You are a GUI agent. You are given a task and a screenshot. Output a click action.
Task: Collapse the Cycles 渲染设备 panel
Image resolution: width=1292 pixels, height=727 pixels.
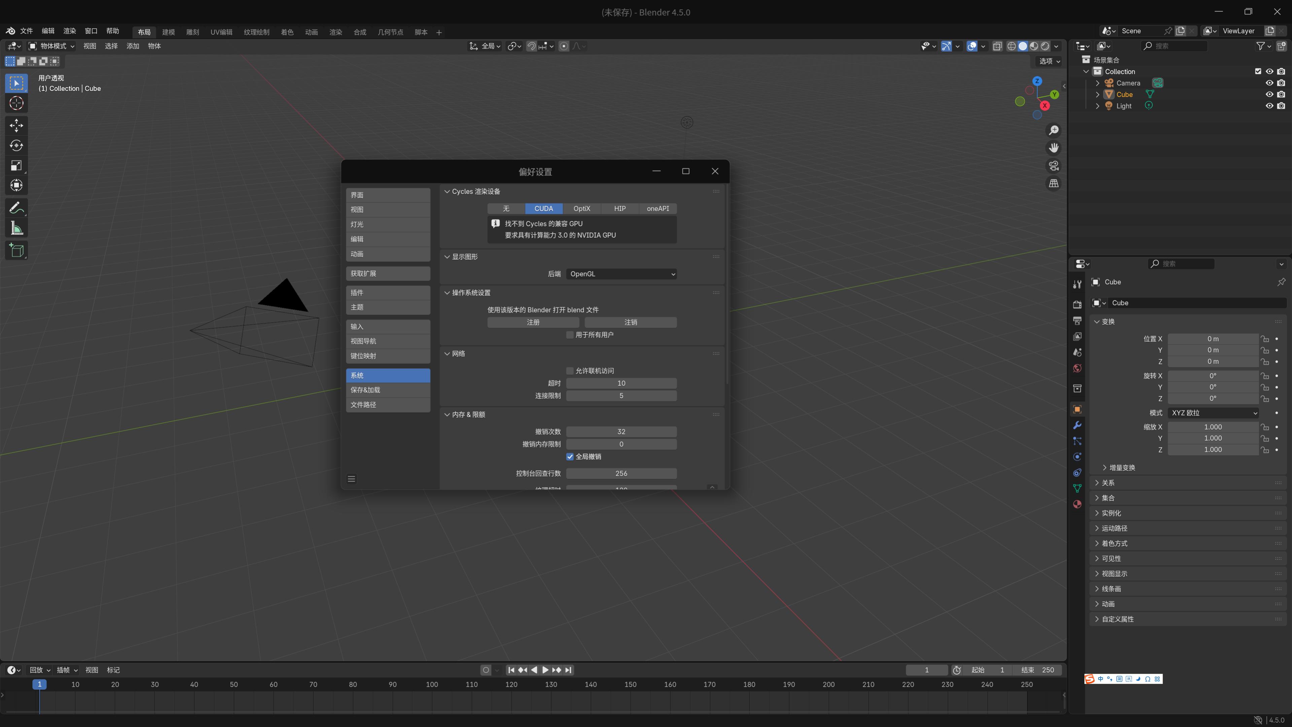click(447, 192)
